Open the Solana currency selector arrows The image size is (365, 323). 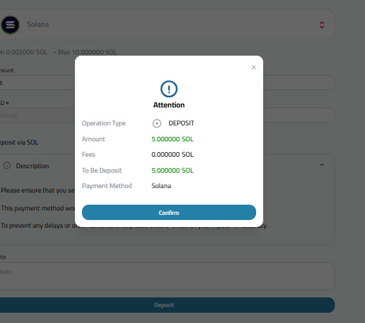pyautogui.click(x=322, y=25)
